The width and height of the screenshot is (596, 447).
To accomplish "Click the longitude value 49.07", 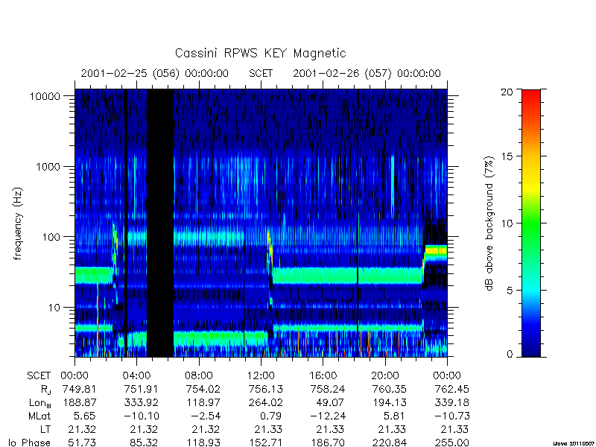I will point(330,403).
